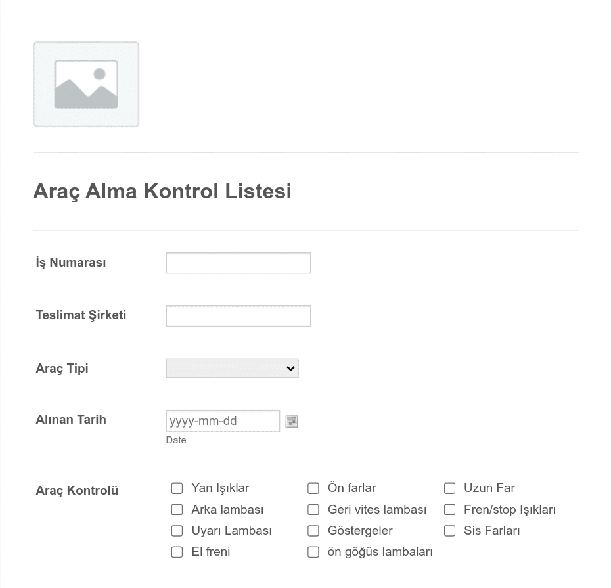Enable Fren/stop Işıkları checkbox
This screenshot has width=611, height=588.
click(x=449, y=510)
